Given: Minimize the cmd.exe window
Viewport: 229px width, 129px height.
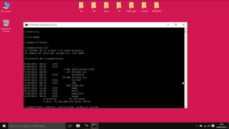Looking at the screenshot, I should pos(168,25).
